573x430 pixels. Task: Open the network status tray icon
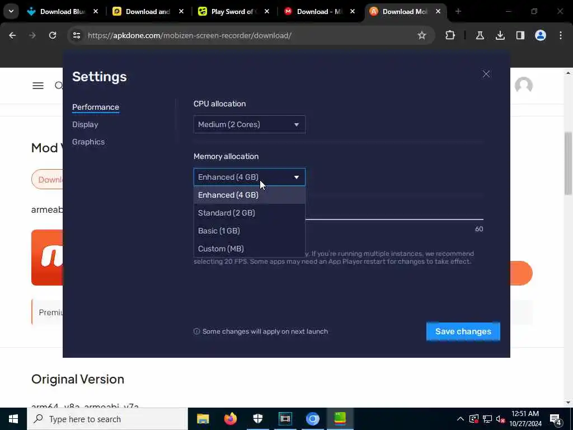tap(487, 419)
